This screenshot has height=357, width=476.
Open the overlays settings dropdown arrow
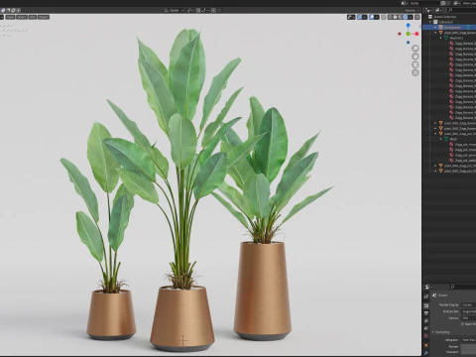(x=377, y=17)
